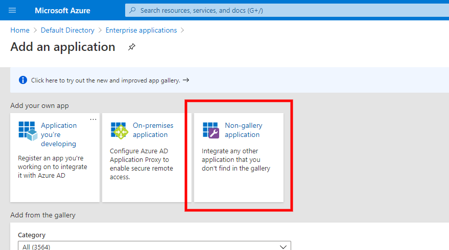Select On-premises application title
Image resolution: width=449 pixels, height=250 pixels.
point(153,130)
